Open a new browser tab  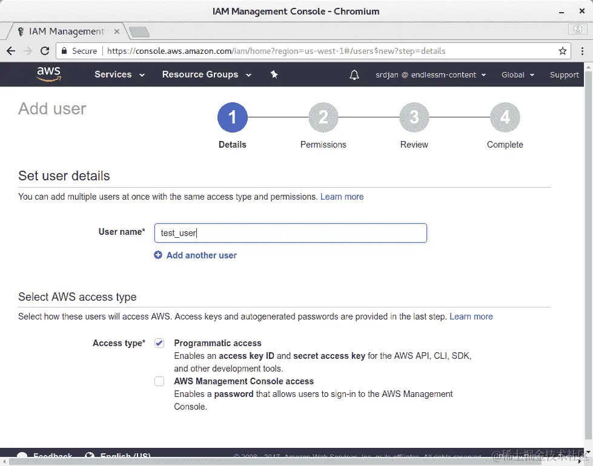click(x=139, y=31)
